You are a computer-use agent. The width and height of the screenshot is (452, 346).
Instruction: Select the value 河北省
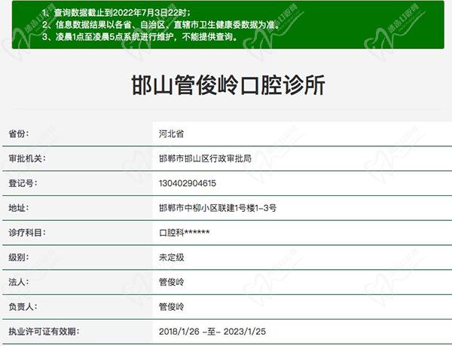point(171,133)
